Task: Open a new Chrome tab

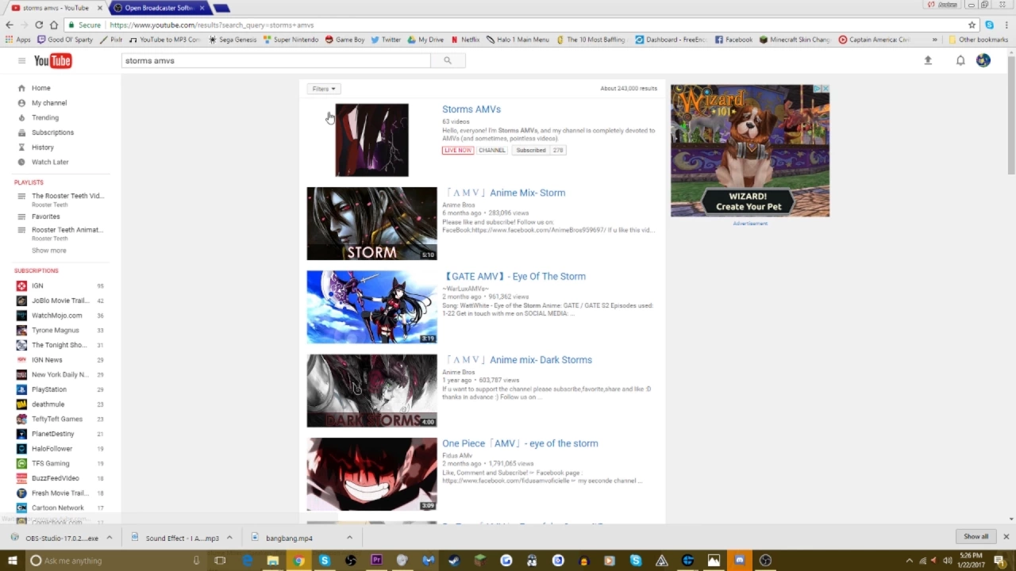Action: pos(222,8)
